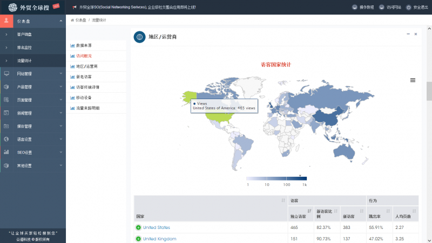
Task: Click the map color scale legend bar
Action: [276, 178]
